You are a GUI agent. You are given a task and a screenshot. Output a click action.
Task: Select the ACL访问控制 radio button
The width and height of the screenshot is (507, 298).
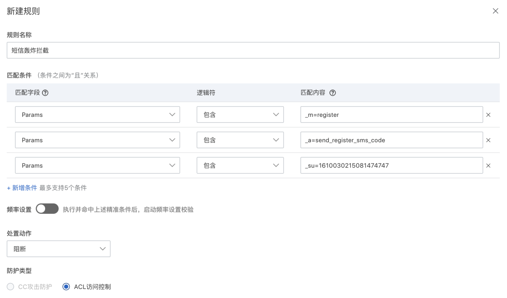click(66, 287)
